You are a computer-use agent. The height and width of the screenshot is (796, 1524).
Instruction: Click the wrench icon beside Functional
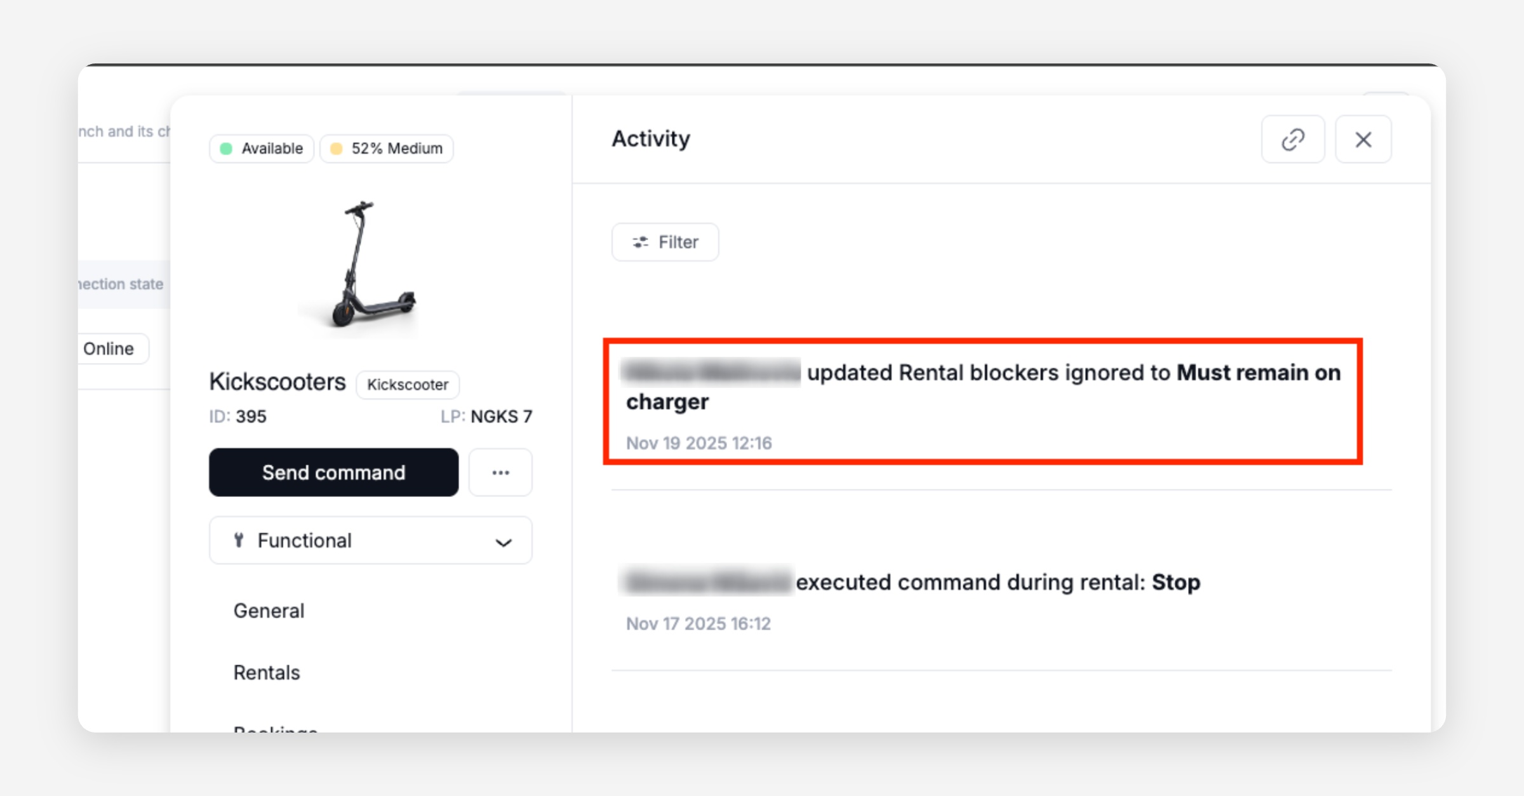point(239,540)
